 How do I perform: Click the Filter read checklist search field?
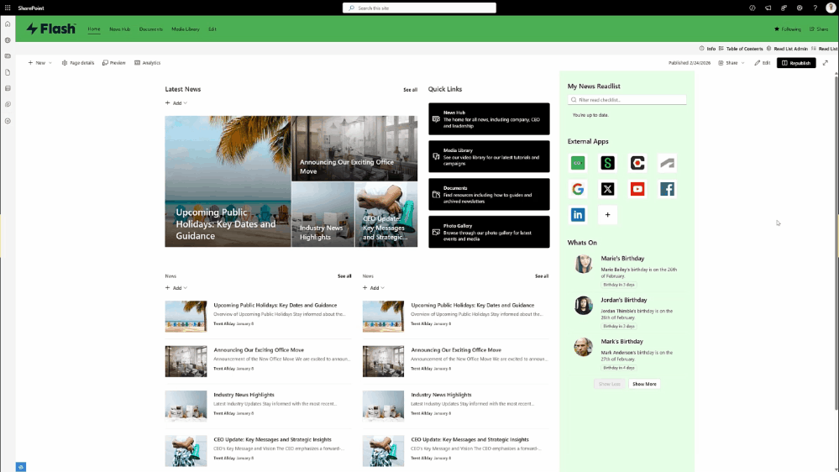click(x=627, y=100)
